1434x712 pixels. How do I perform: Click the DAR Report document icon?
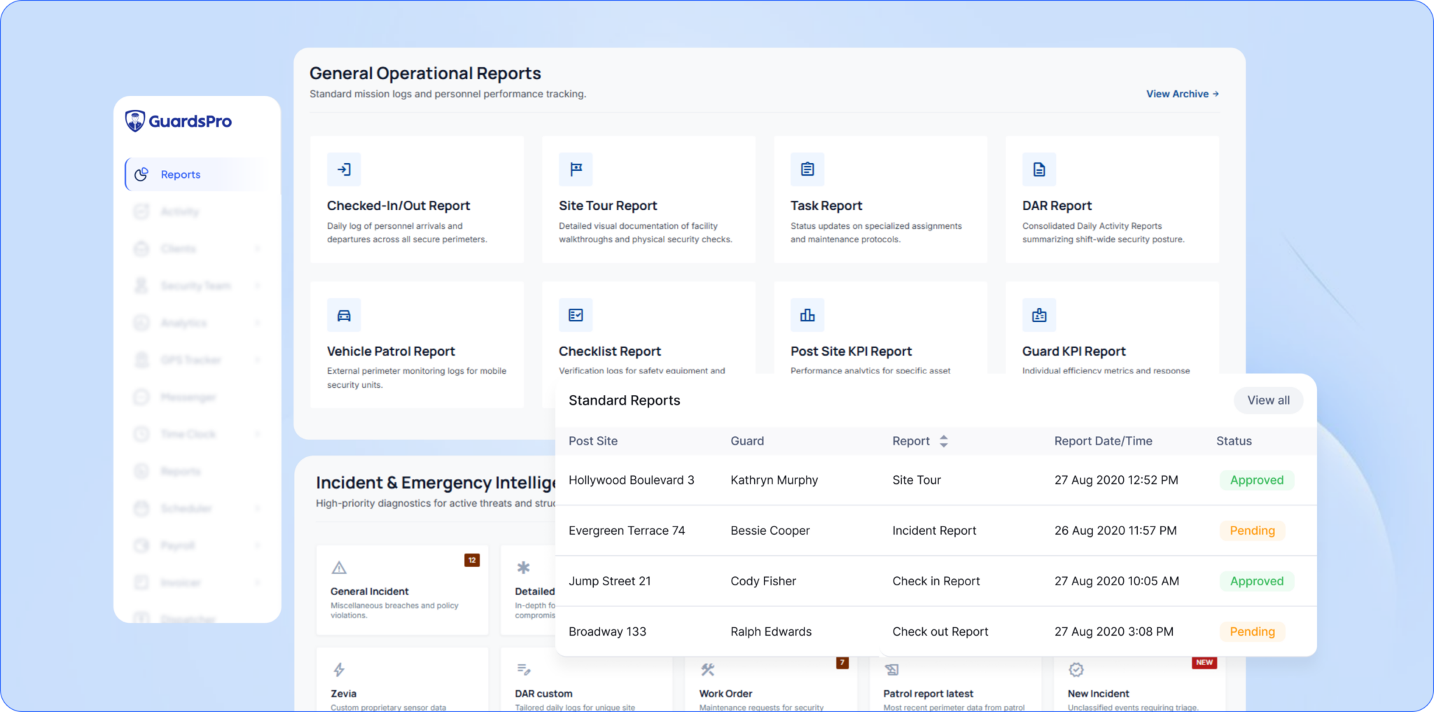click(x=1039, y=169)
